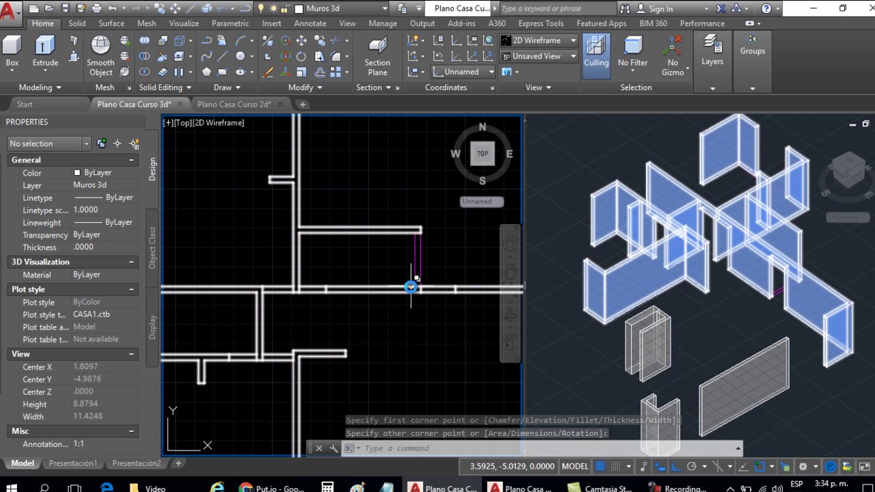Select the Box solid tool
The image size is (875, 492).
coord(12,52)
